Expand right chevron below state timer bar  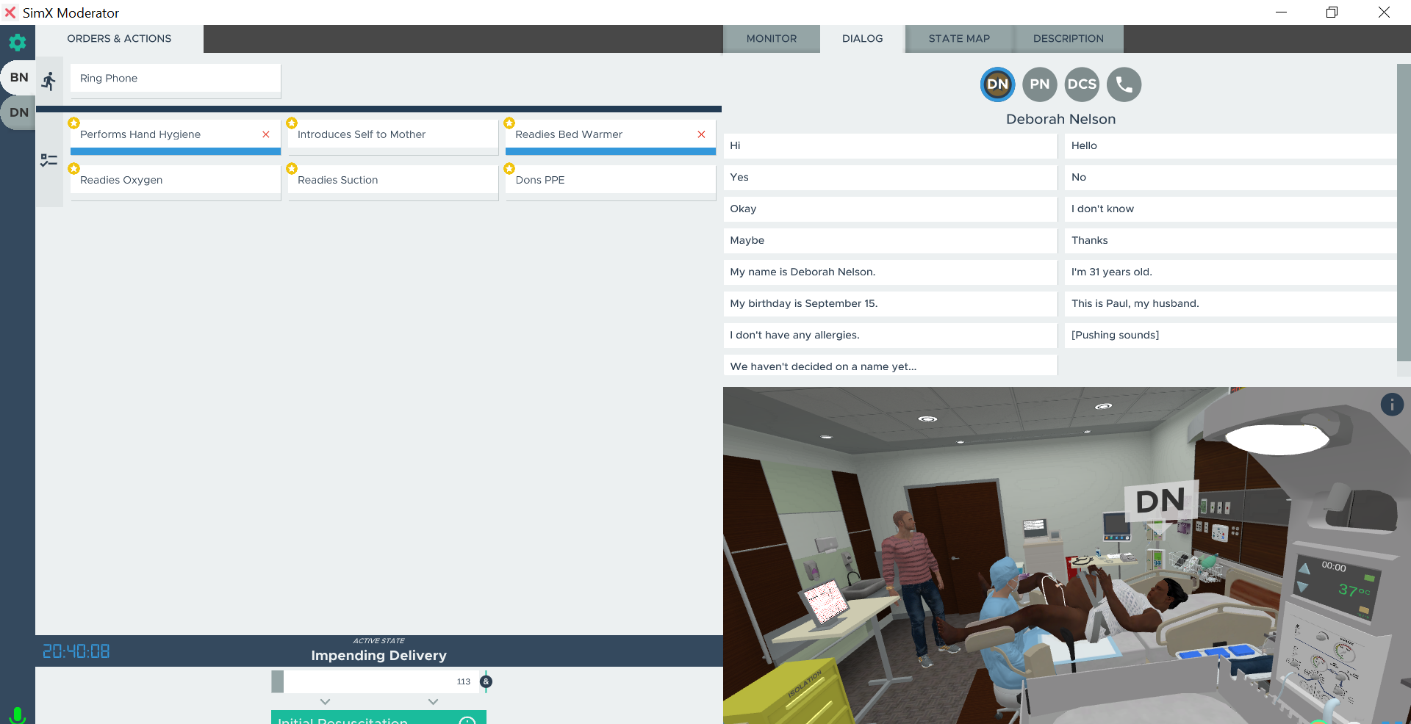[x=433, y=702]
